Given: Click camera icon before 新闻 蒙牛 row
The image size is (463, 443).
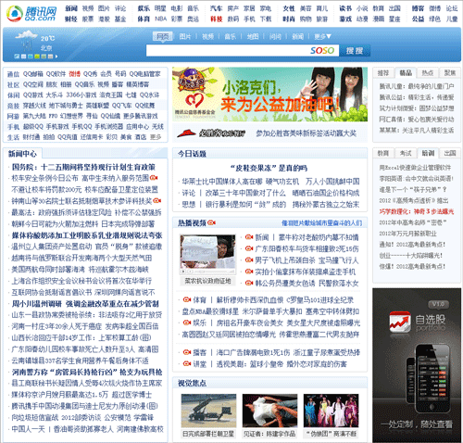Looking at the screenshot, I should pyautogui.click(x=249, y=237).
